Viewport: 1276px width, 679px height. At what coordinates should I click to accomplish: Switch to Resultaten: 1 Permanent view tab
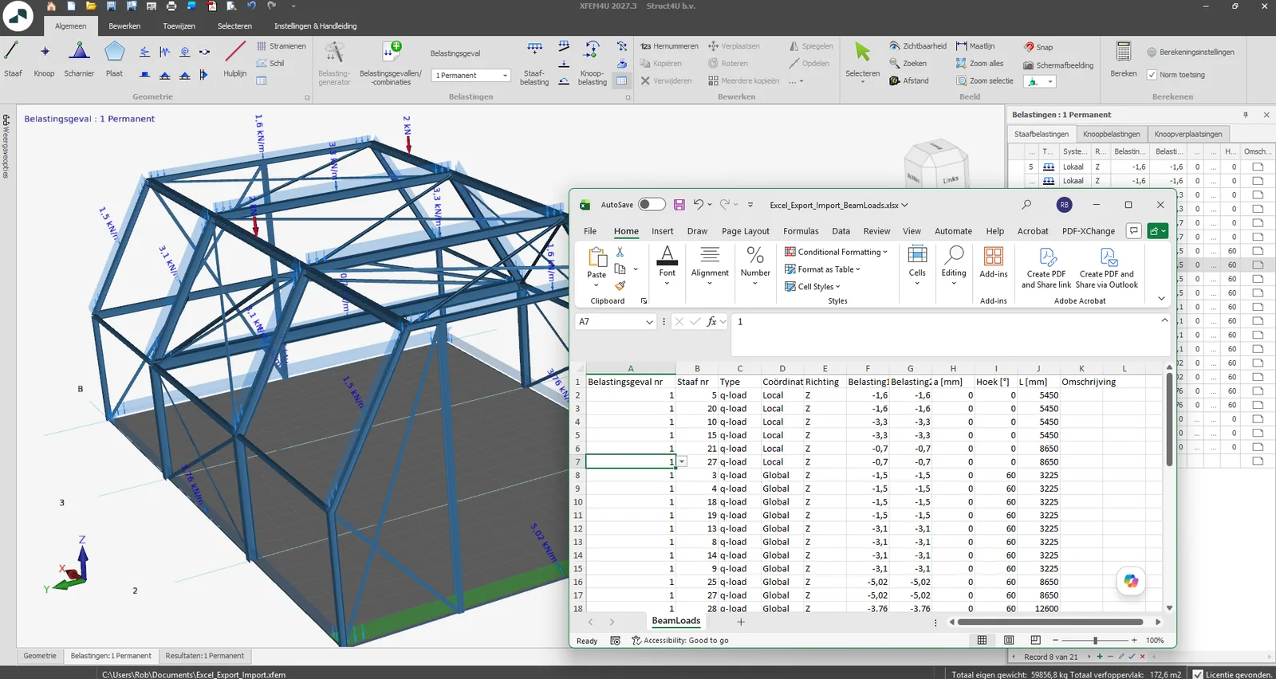pos(205,656)
